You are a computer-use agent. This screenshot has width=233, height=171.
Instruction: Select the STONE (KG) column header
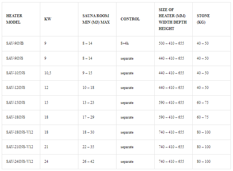pos(203,19)
